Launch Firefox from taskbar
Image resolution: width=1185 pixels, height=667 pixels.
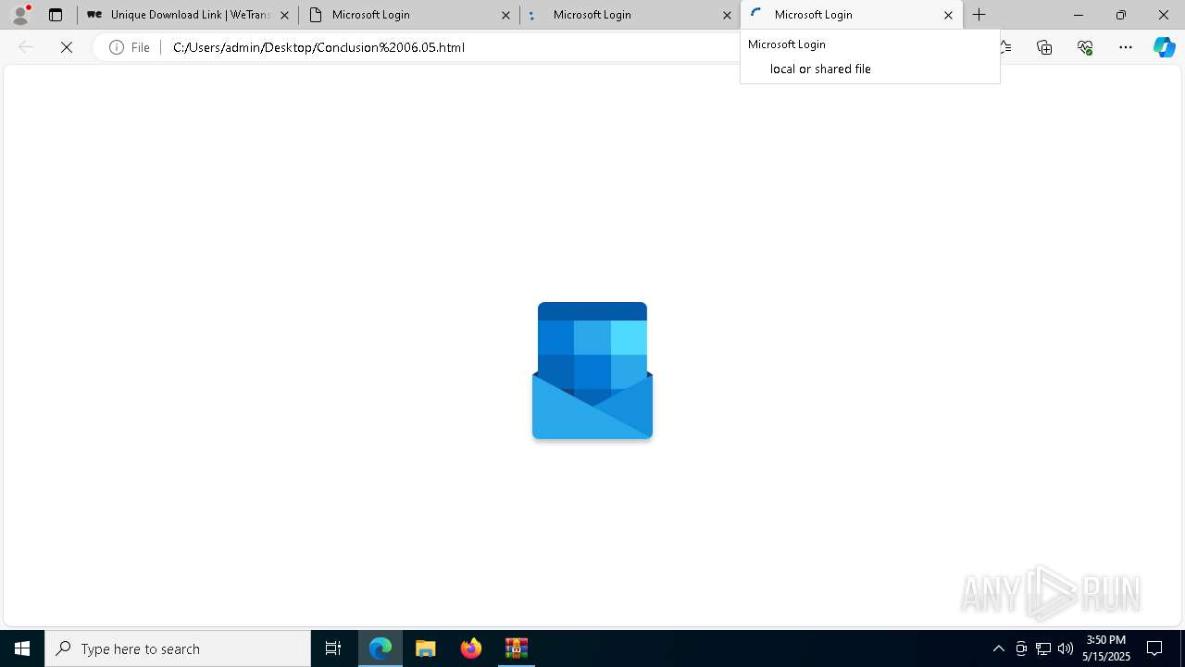(470, 648)
